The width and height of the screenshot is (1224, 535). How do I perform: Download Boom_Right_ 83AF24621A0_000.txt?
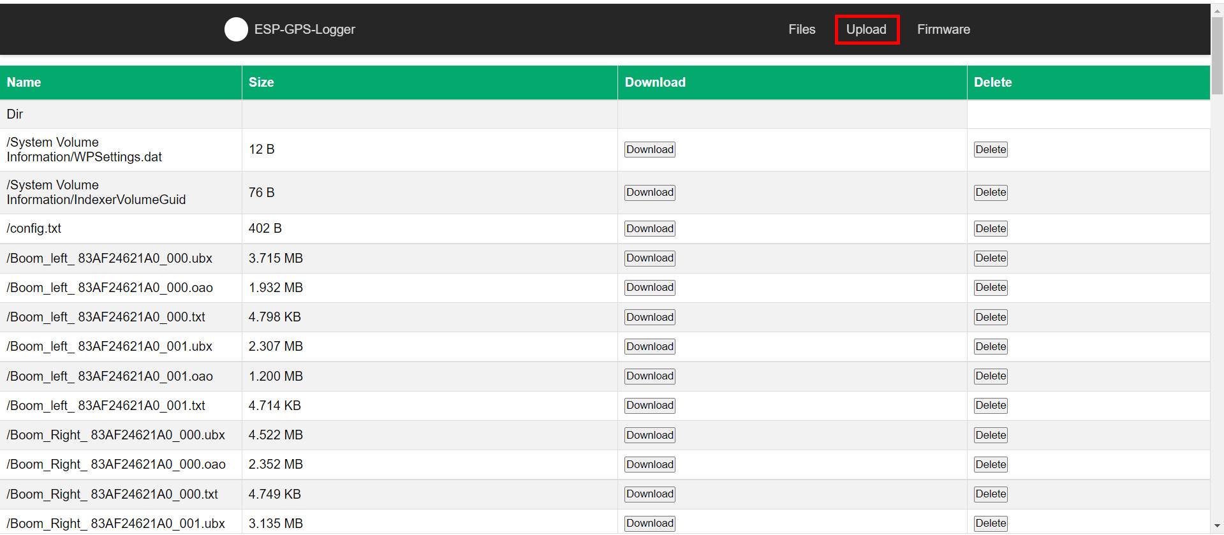[x=649, y=494]
